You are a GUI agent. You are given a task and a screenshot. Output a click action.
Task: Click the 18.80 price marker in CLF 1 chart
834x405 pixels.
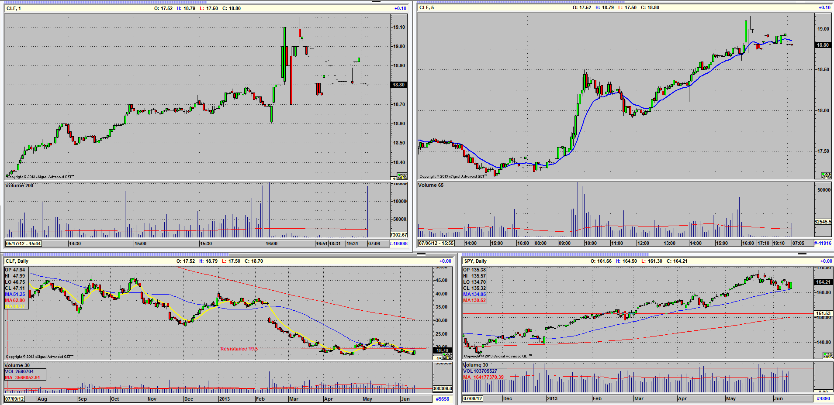[x=398, y=85]
